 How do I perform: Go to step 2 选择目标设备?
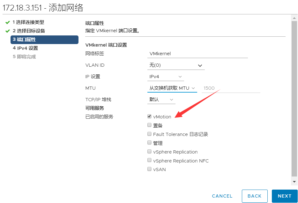[29, 31]
